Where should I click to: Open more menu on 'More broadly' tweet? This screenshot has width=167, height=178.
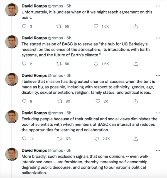pos(158,150)
